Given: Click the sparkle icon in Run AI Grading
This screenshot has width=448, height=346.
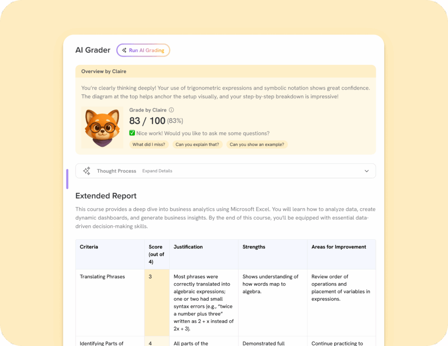Looking at the screenshot, I should pyautogui.click(x=124, y=50).
